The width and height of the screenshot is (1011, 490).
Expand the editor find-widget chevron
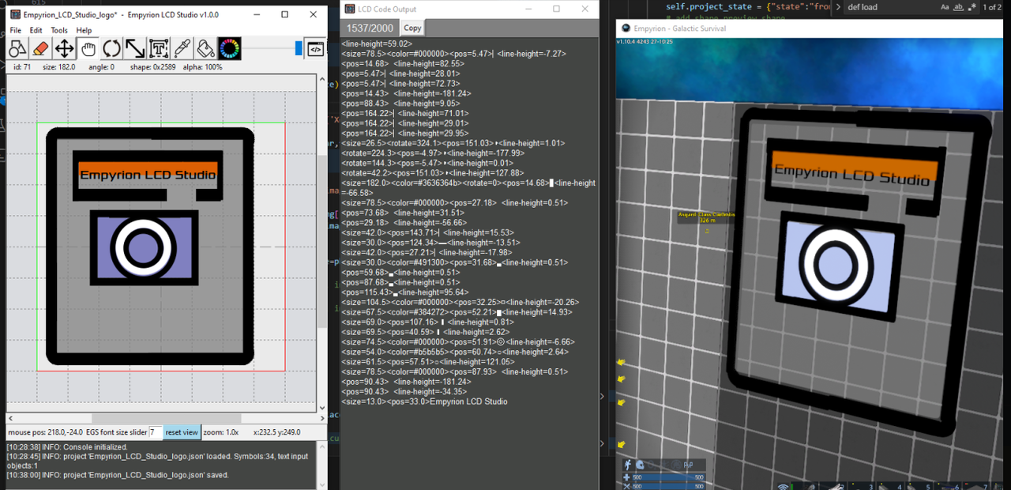(x=838, y=7)
